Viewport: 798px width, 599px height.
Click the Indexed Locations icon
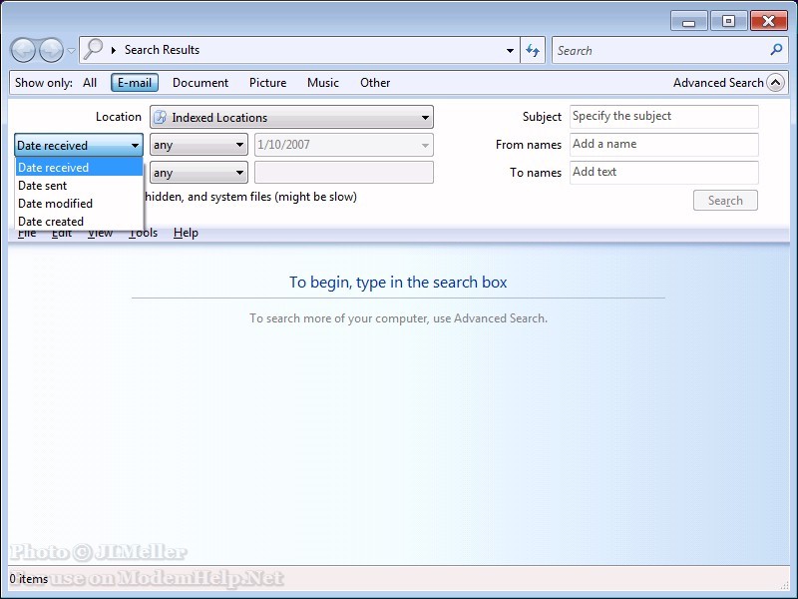(x=161, y=117)
